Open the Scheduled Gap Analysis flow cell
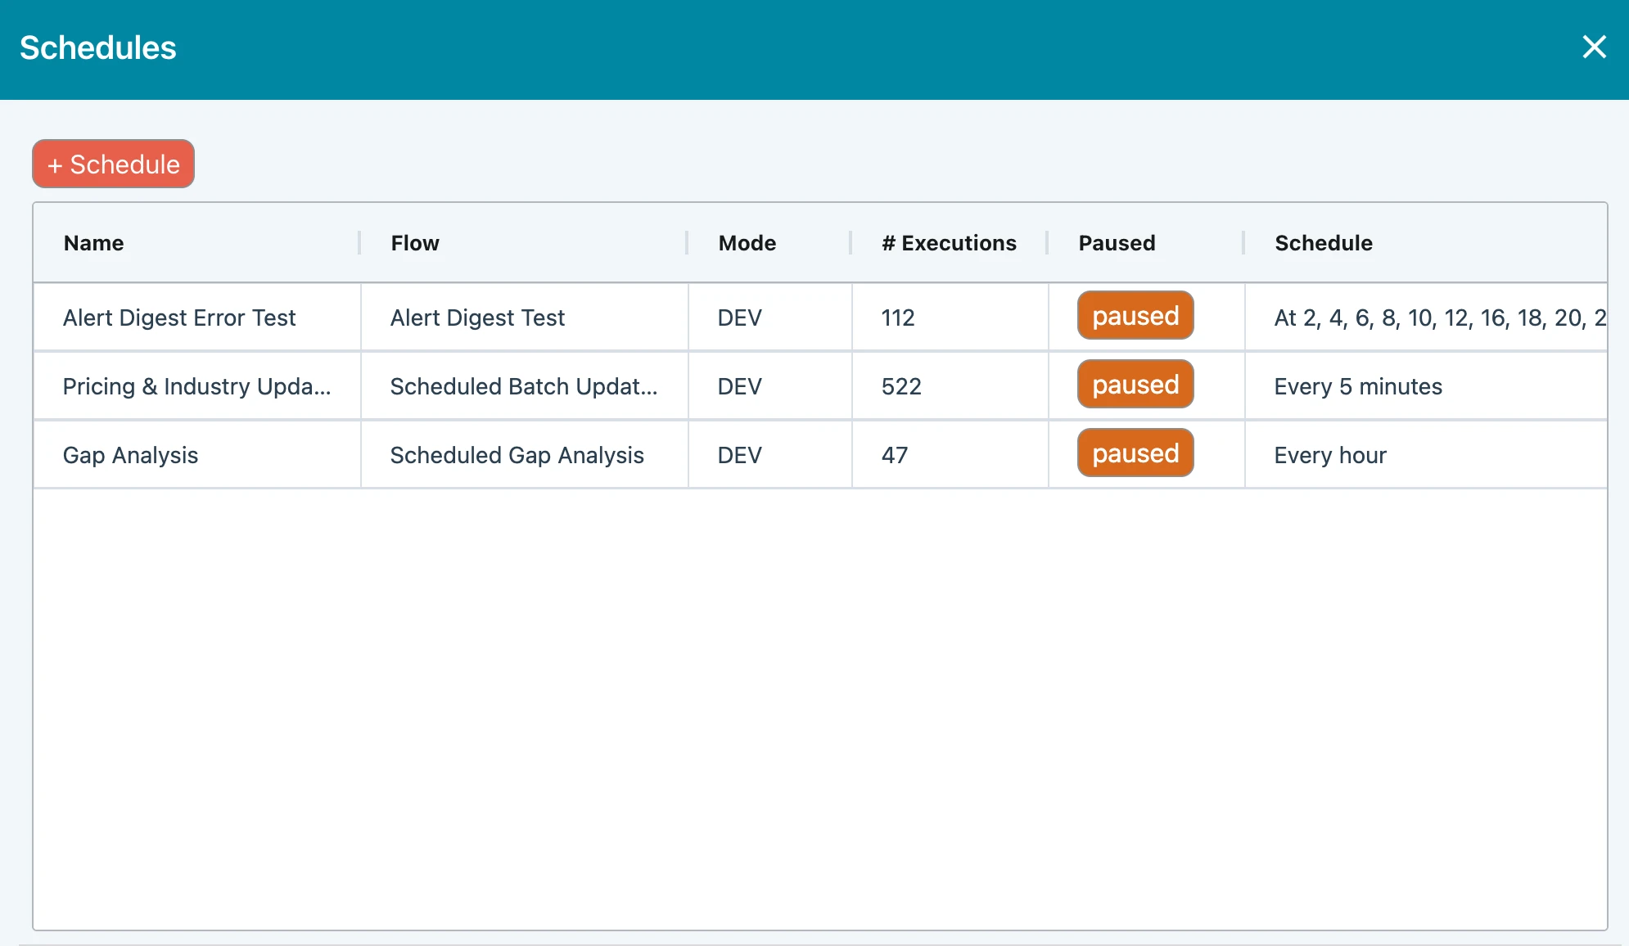This screenshot has height=946, width=1629. pos(517,455)
